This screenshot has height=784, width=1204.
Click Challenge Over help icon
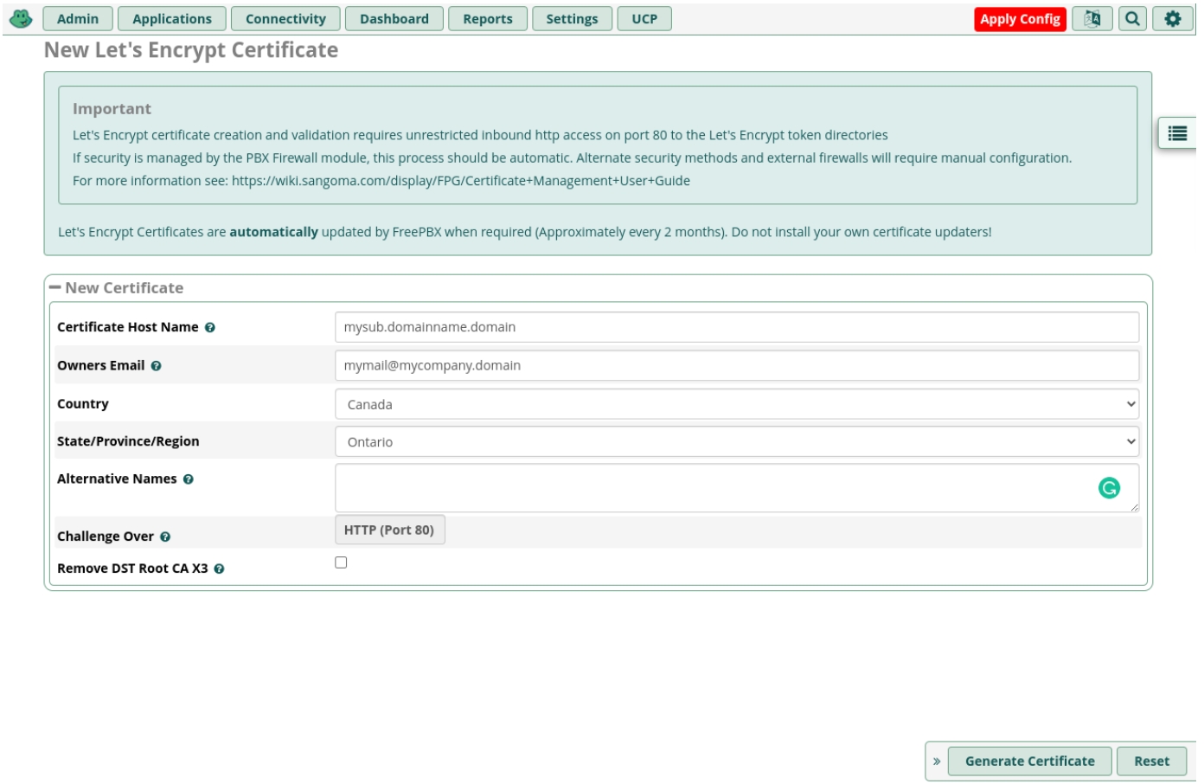(165, 537)
